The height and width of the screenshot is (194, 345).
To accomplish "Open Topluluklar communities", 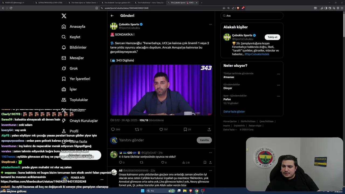I will tap(75, 100).
